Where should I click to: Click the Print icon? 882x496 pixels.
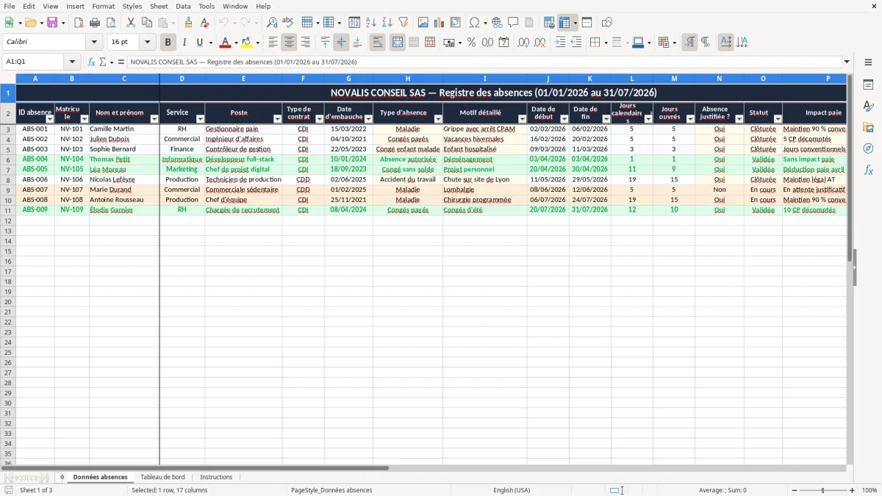point(95,23)
